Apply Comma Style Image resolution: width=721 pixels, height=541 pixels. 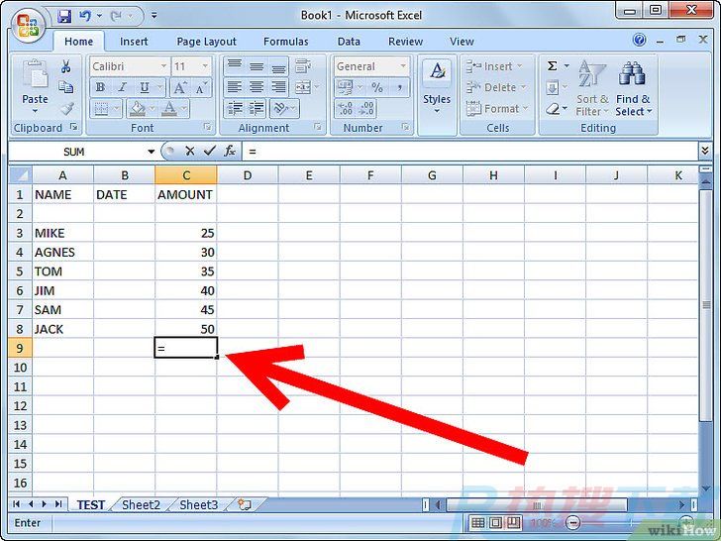399,87
